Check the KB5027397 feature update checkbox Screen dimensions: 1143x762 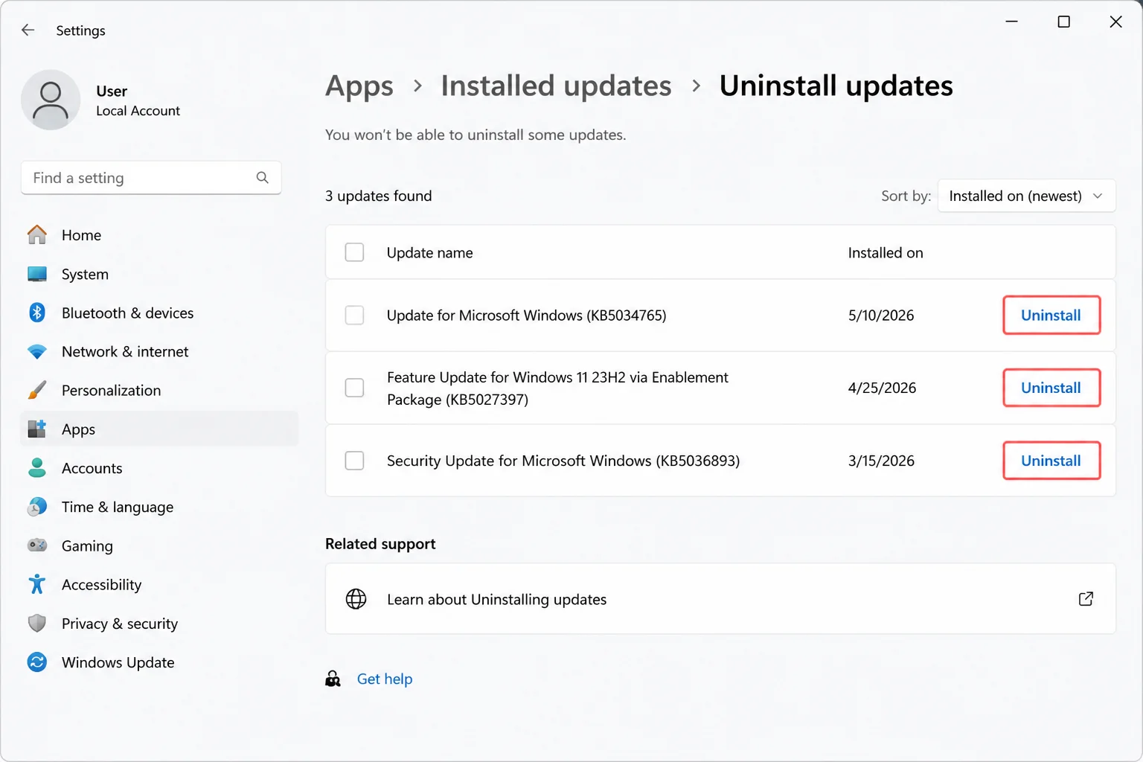point(355,388)
